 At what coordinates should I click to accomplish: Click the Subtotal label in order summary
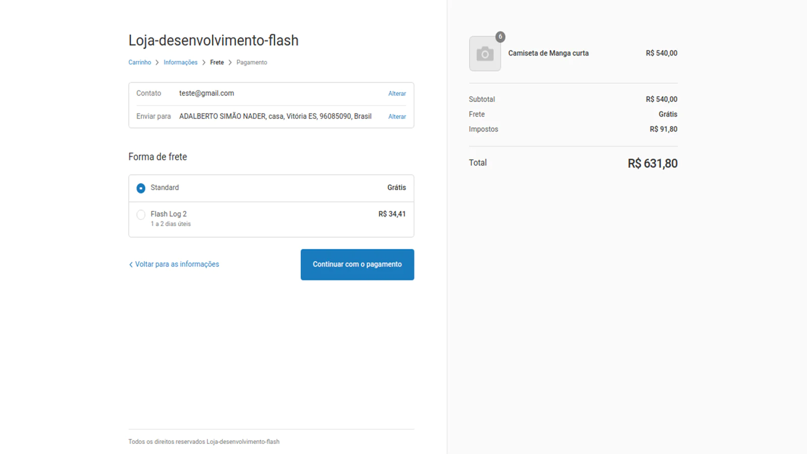point(482,99)
